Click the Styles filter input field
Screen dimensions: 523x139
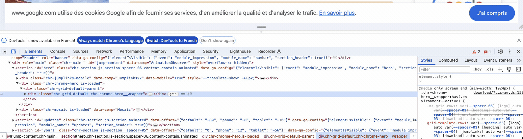[444, 69]
